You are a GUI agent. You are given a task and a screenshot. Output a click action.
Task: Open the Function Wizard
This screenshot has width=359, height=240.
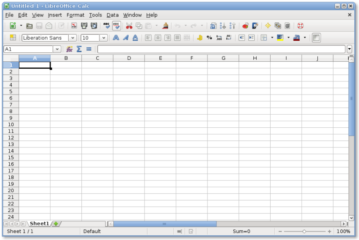tap(69, 49)
